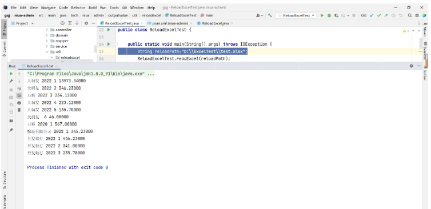Click the Git push arrow icon
431x209 pixels.
pos(386,15)
